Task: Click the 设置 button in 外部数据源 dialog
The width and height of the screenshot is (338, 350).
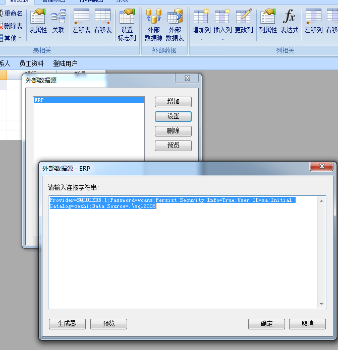Action: coord(173,116)
